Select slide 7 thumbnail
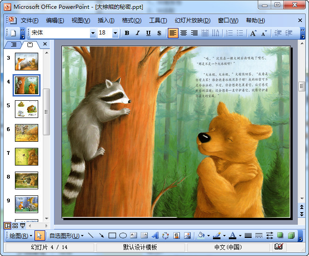This screenshot has height=256, width=309. coord(27,157)
